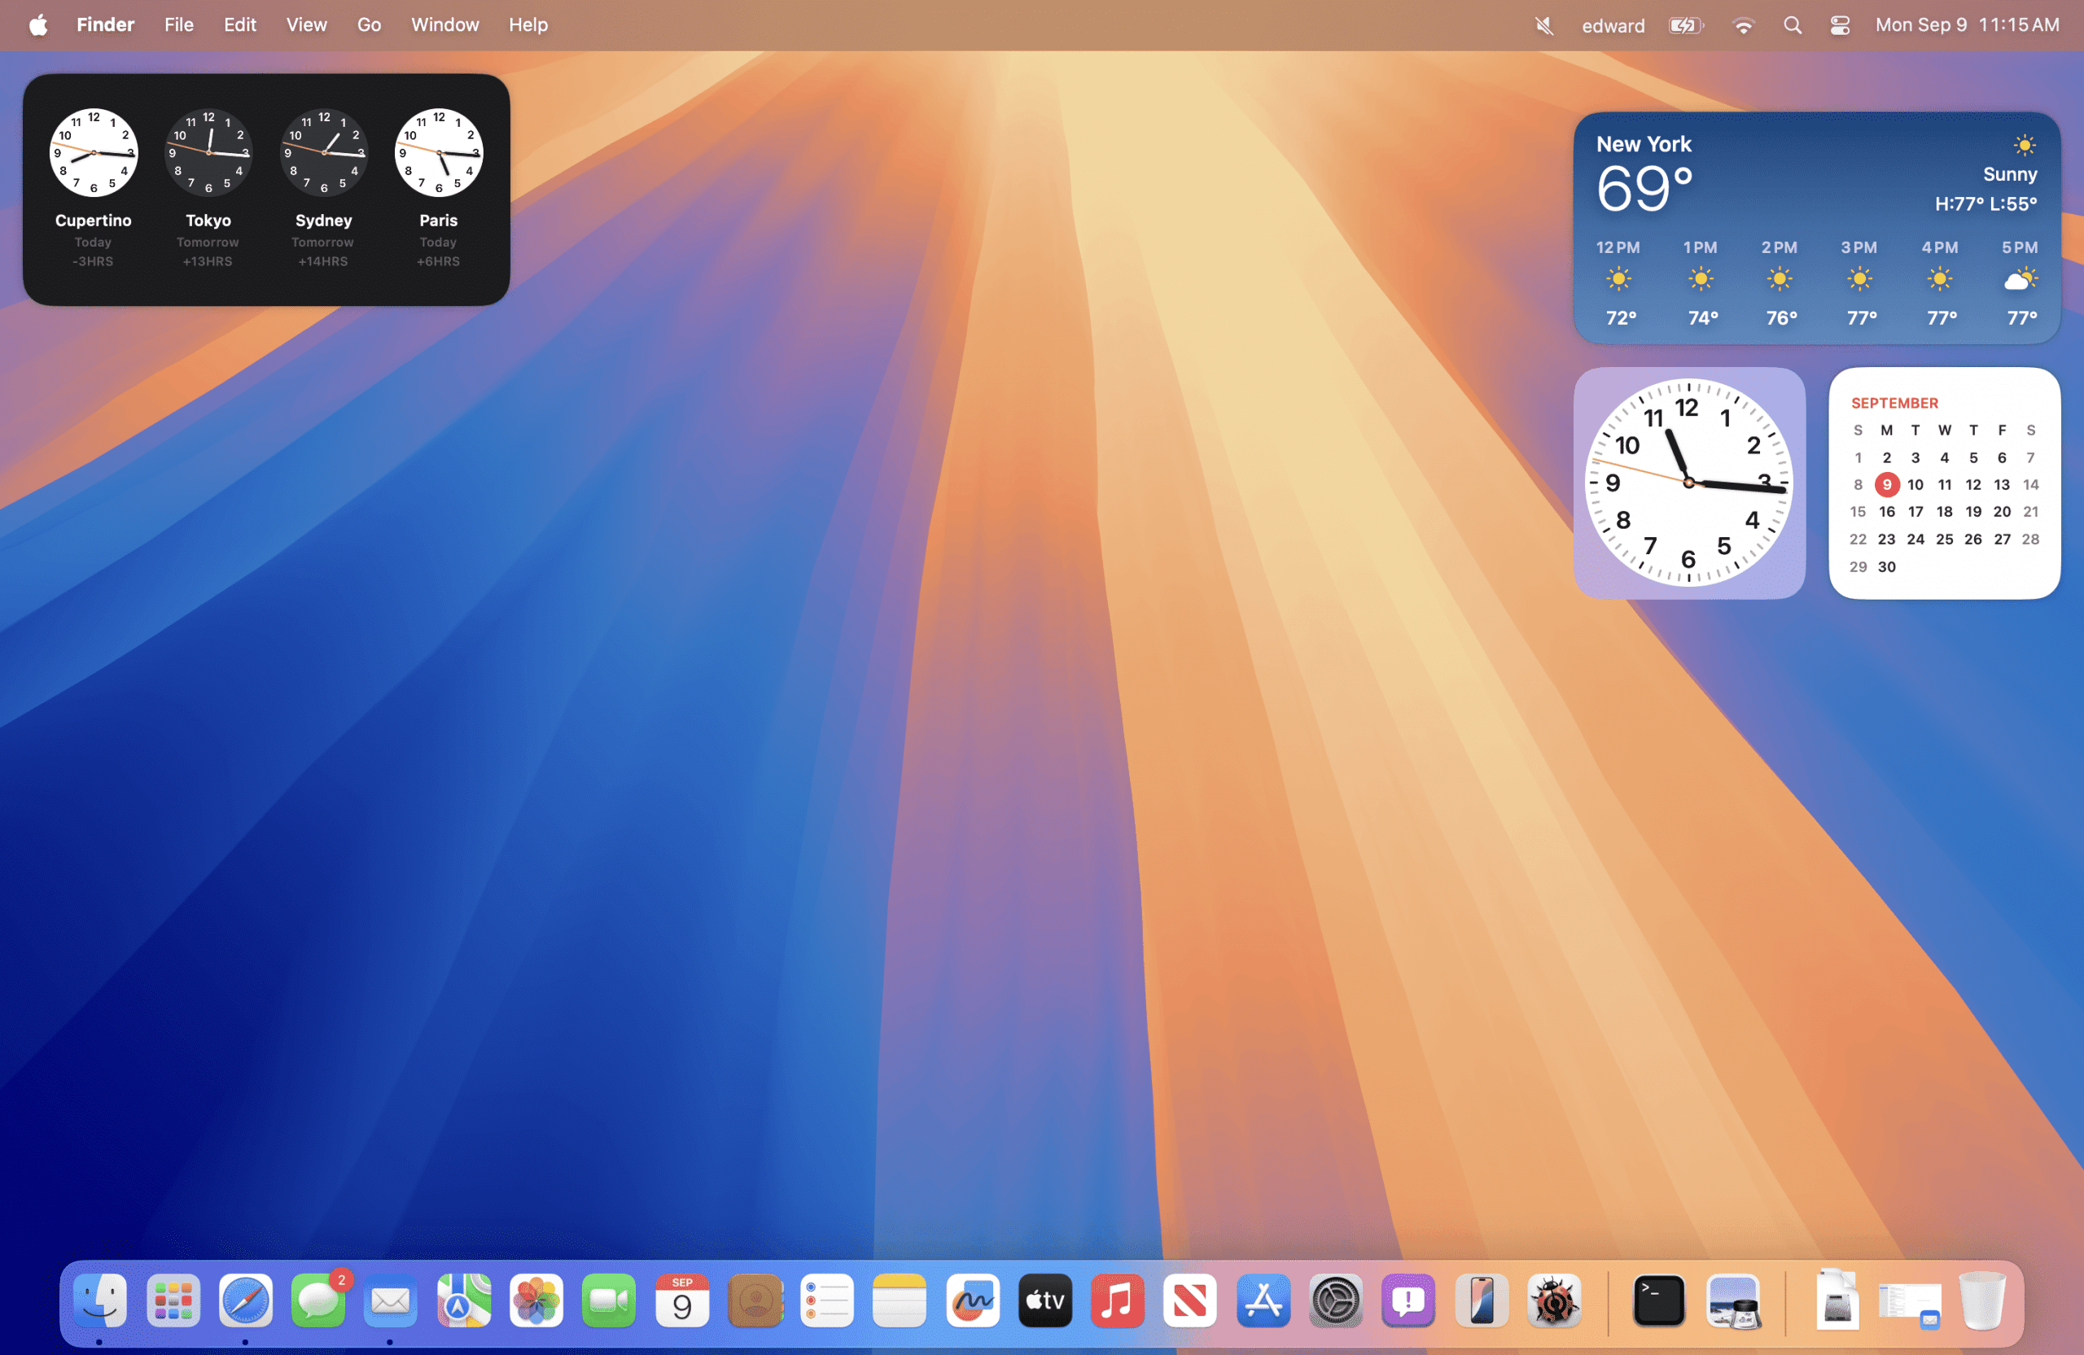Launch Maps from the Dock
2084x1355 pixels.
point(463,1300)
